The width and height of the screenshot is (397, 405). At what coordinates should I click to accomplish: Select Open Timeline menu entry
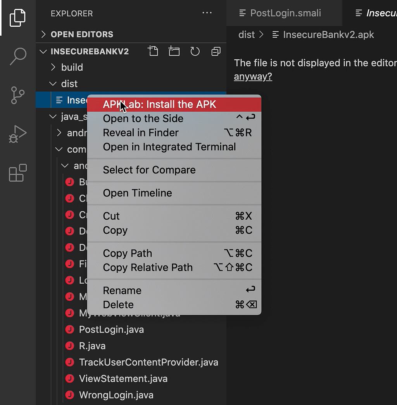174,193
